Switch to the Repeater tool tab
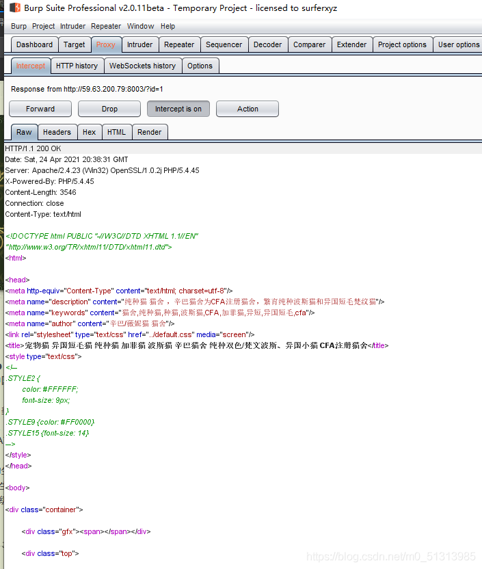This screenshot has width=482, height=569. [x=179, y=44]
